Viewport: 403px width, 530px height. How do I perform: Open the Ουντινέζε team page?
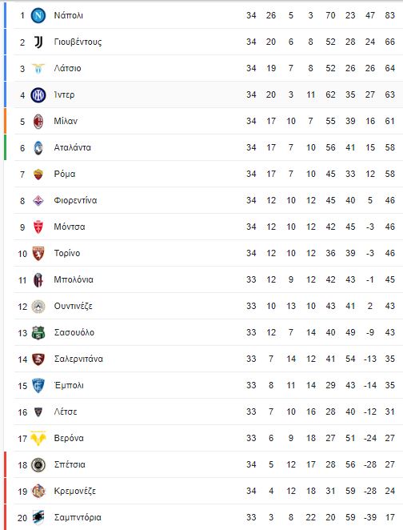click(x=74, y=307)
